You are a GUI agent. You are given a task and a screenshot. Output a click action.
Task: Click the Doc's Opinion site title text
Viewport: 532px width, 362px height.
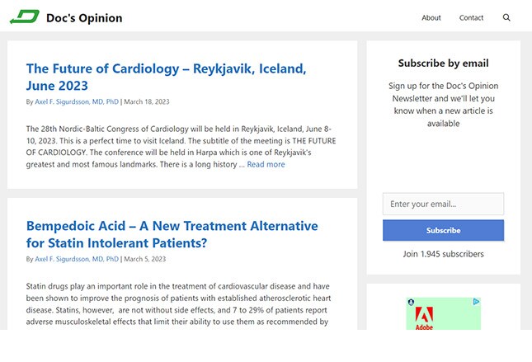tap(84, 18)
